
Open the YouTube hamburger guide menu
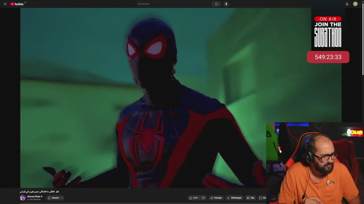click(5, 4)
